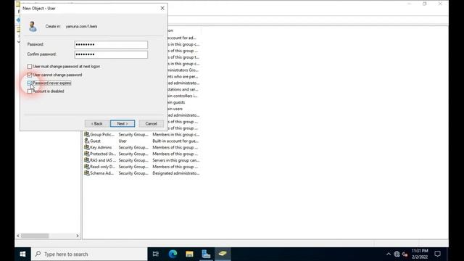The image size is (464, 261).
Task: Click 'Servers in this group can...' description
Action: pyautogui.click(x=175, y=160)
